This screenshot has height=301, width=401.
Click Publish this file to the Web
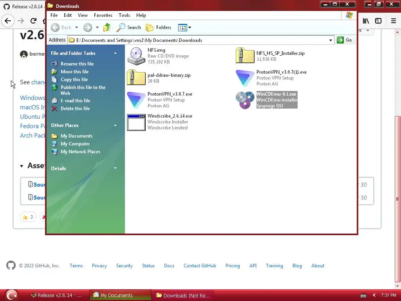pos(83,90)
